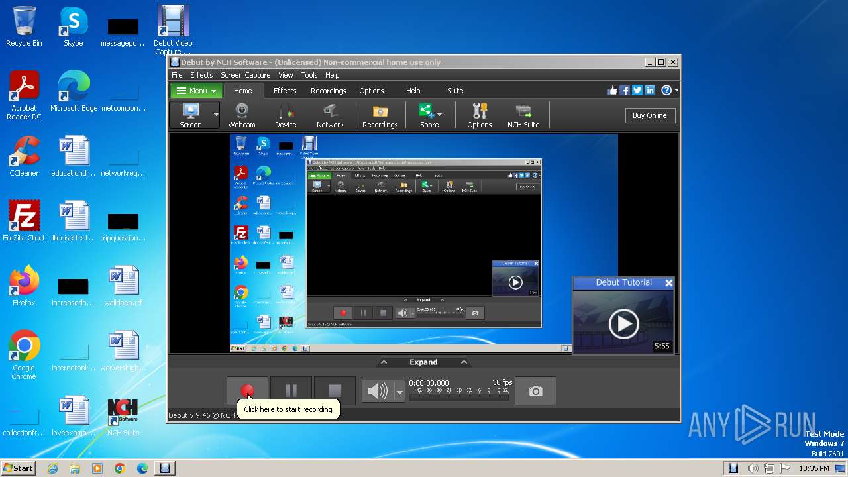Image resolution: width=848 pixels, height=477 pixels.
Task: Play the Debut Tutorial video
Action: (623, 323)
